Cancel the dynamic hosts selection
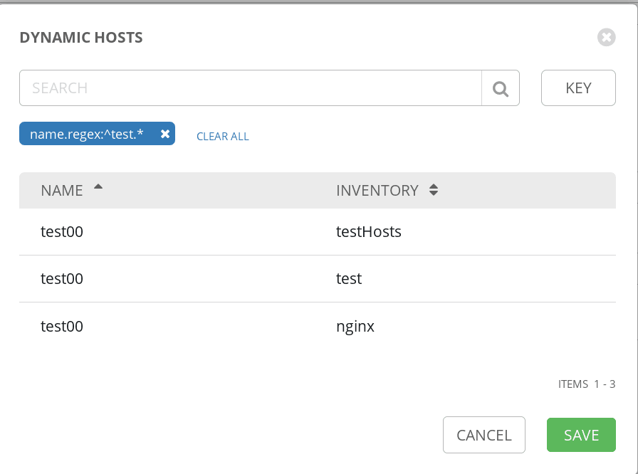The height and width of the screenshot is (474, 638). 483,435
